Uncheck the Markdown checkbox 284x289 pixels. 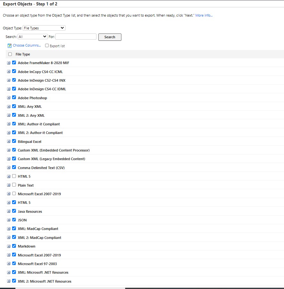point(14,246)
